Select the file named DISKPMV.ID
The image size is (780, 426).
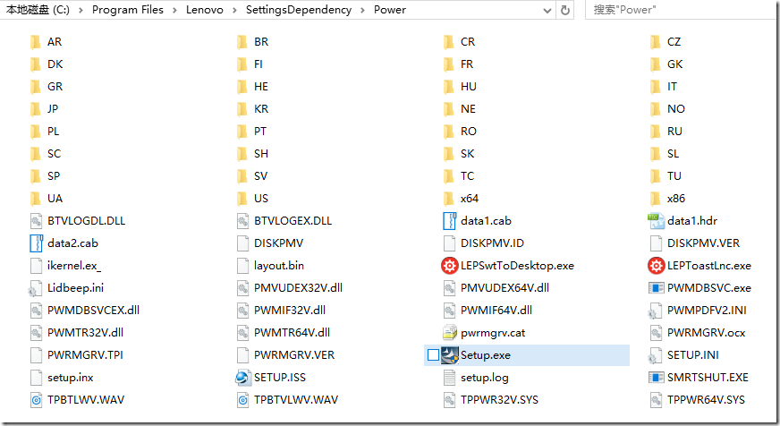[x=492, y=243]
